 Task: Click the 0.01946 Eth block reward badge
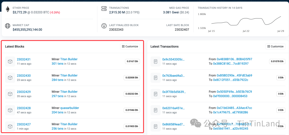click(132, 110)
